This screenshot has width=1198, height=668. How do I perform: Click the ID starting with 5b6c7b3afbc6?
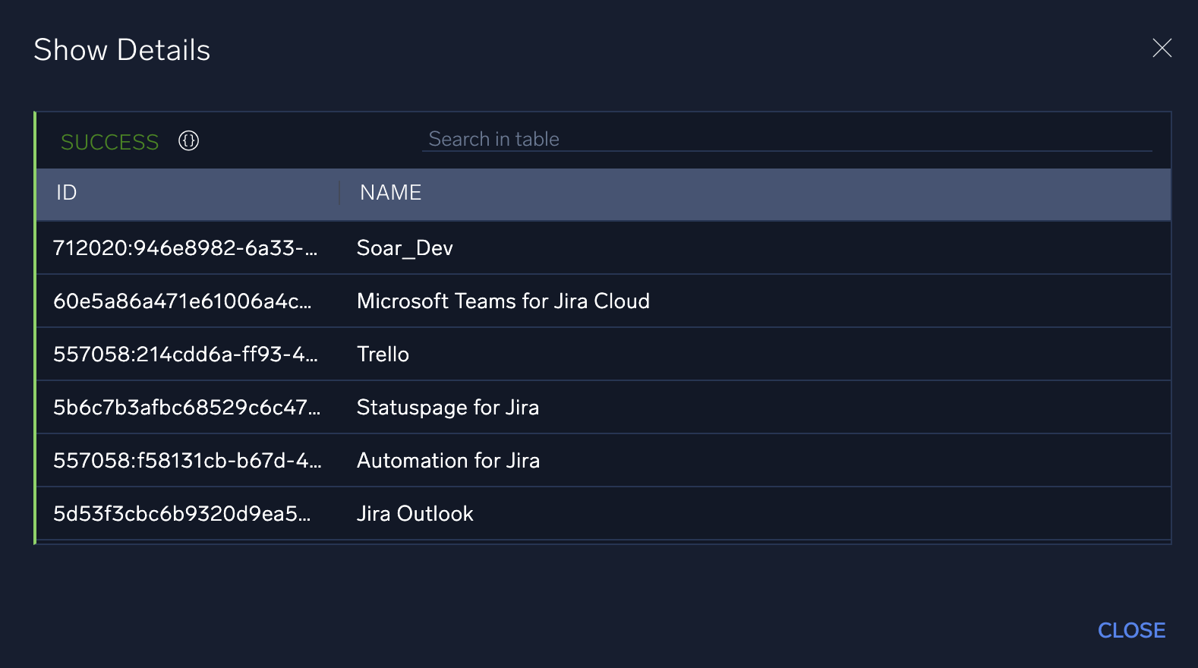(186, 408)
